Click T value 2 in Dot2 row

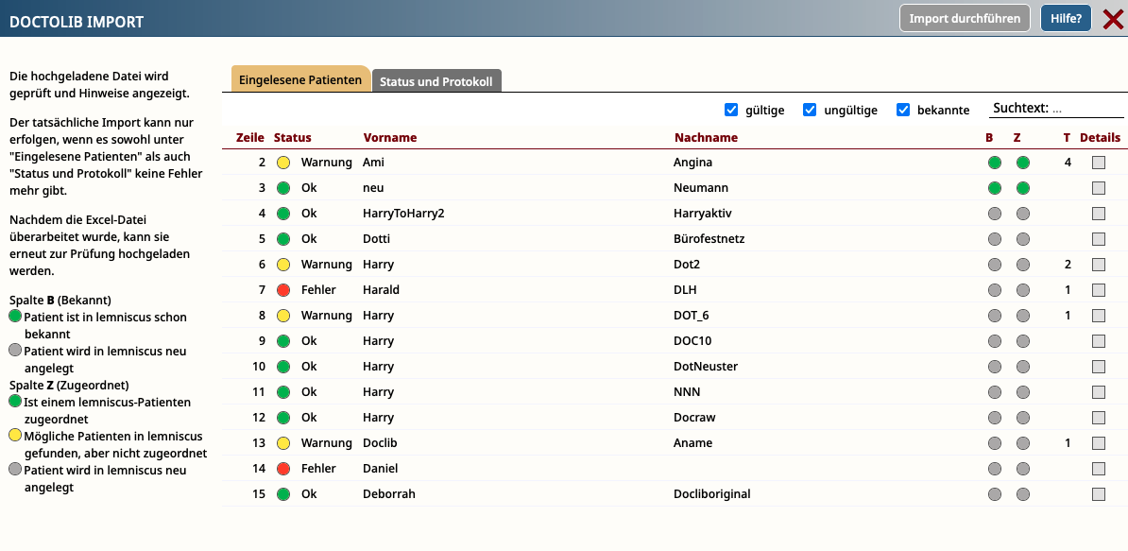point(1068,265)
